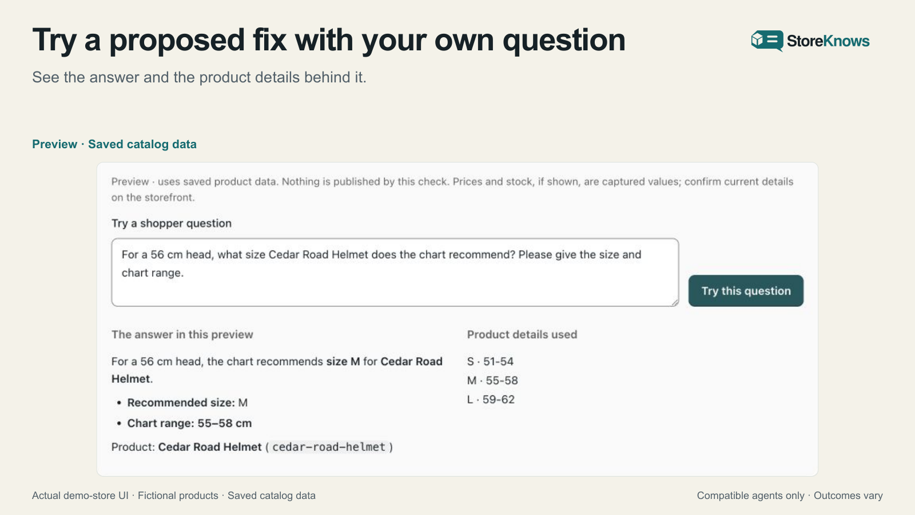Click the Try this question button

coord(746,291)
